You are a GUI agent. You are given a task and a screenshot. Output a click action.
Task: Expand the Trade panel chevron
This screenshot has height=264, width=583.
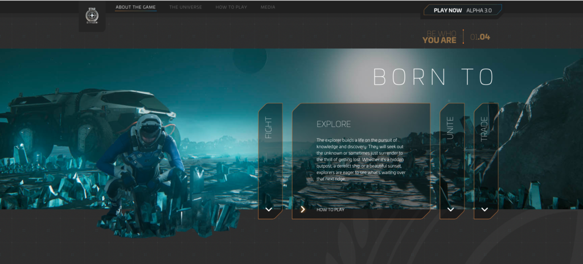pyautogui.click(x=485, y=209)
